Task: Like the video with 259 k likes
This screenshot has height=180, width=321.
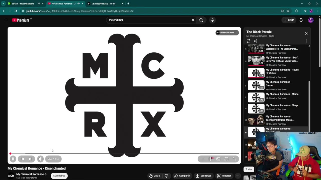Action: (x=154, y=176)
